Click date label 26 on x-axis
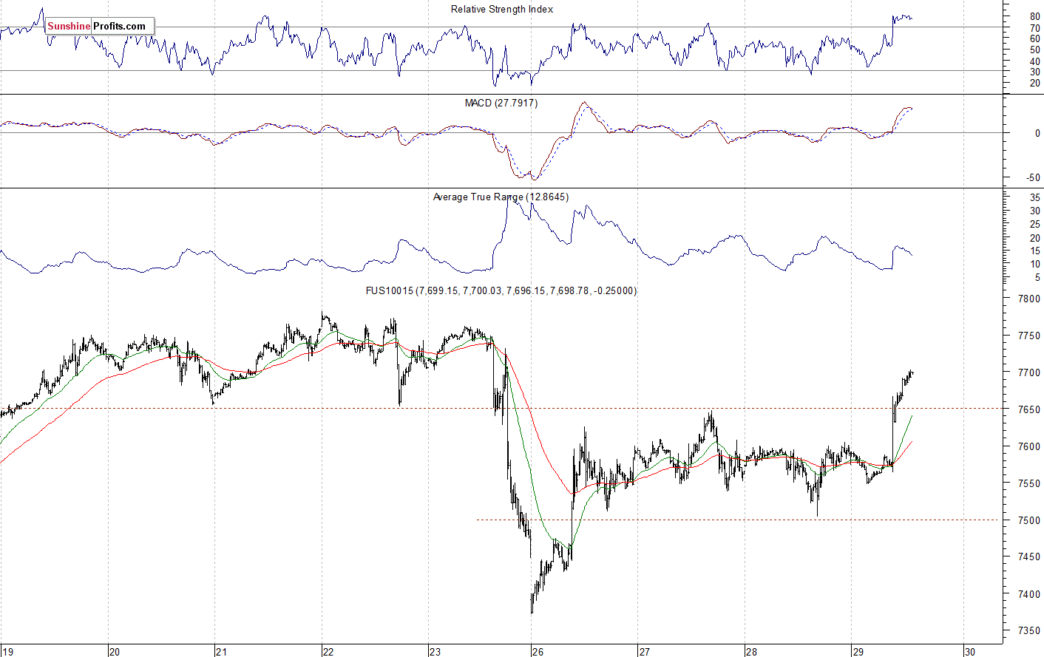 538,652
